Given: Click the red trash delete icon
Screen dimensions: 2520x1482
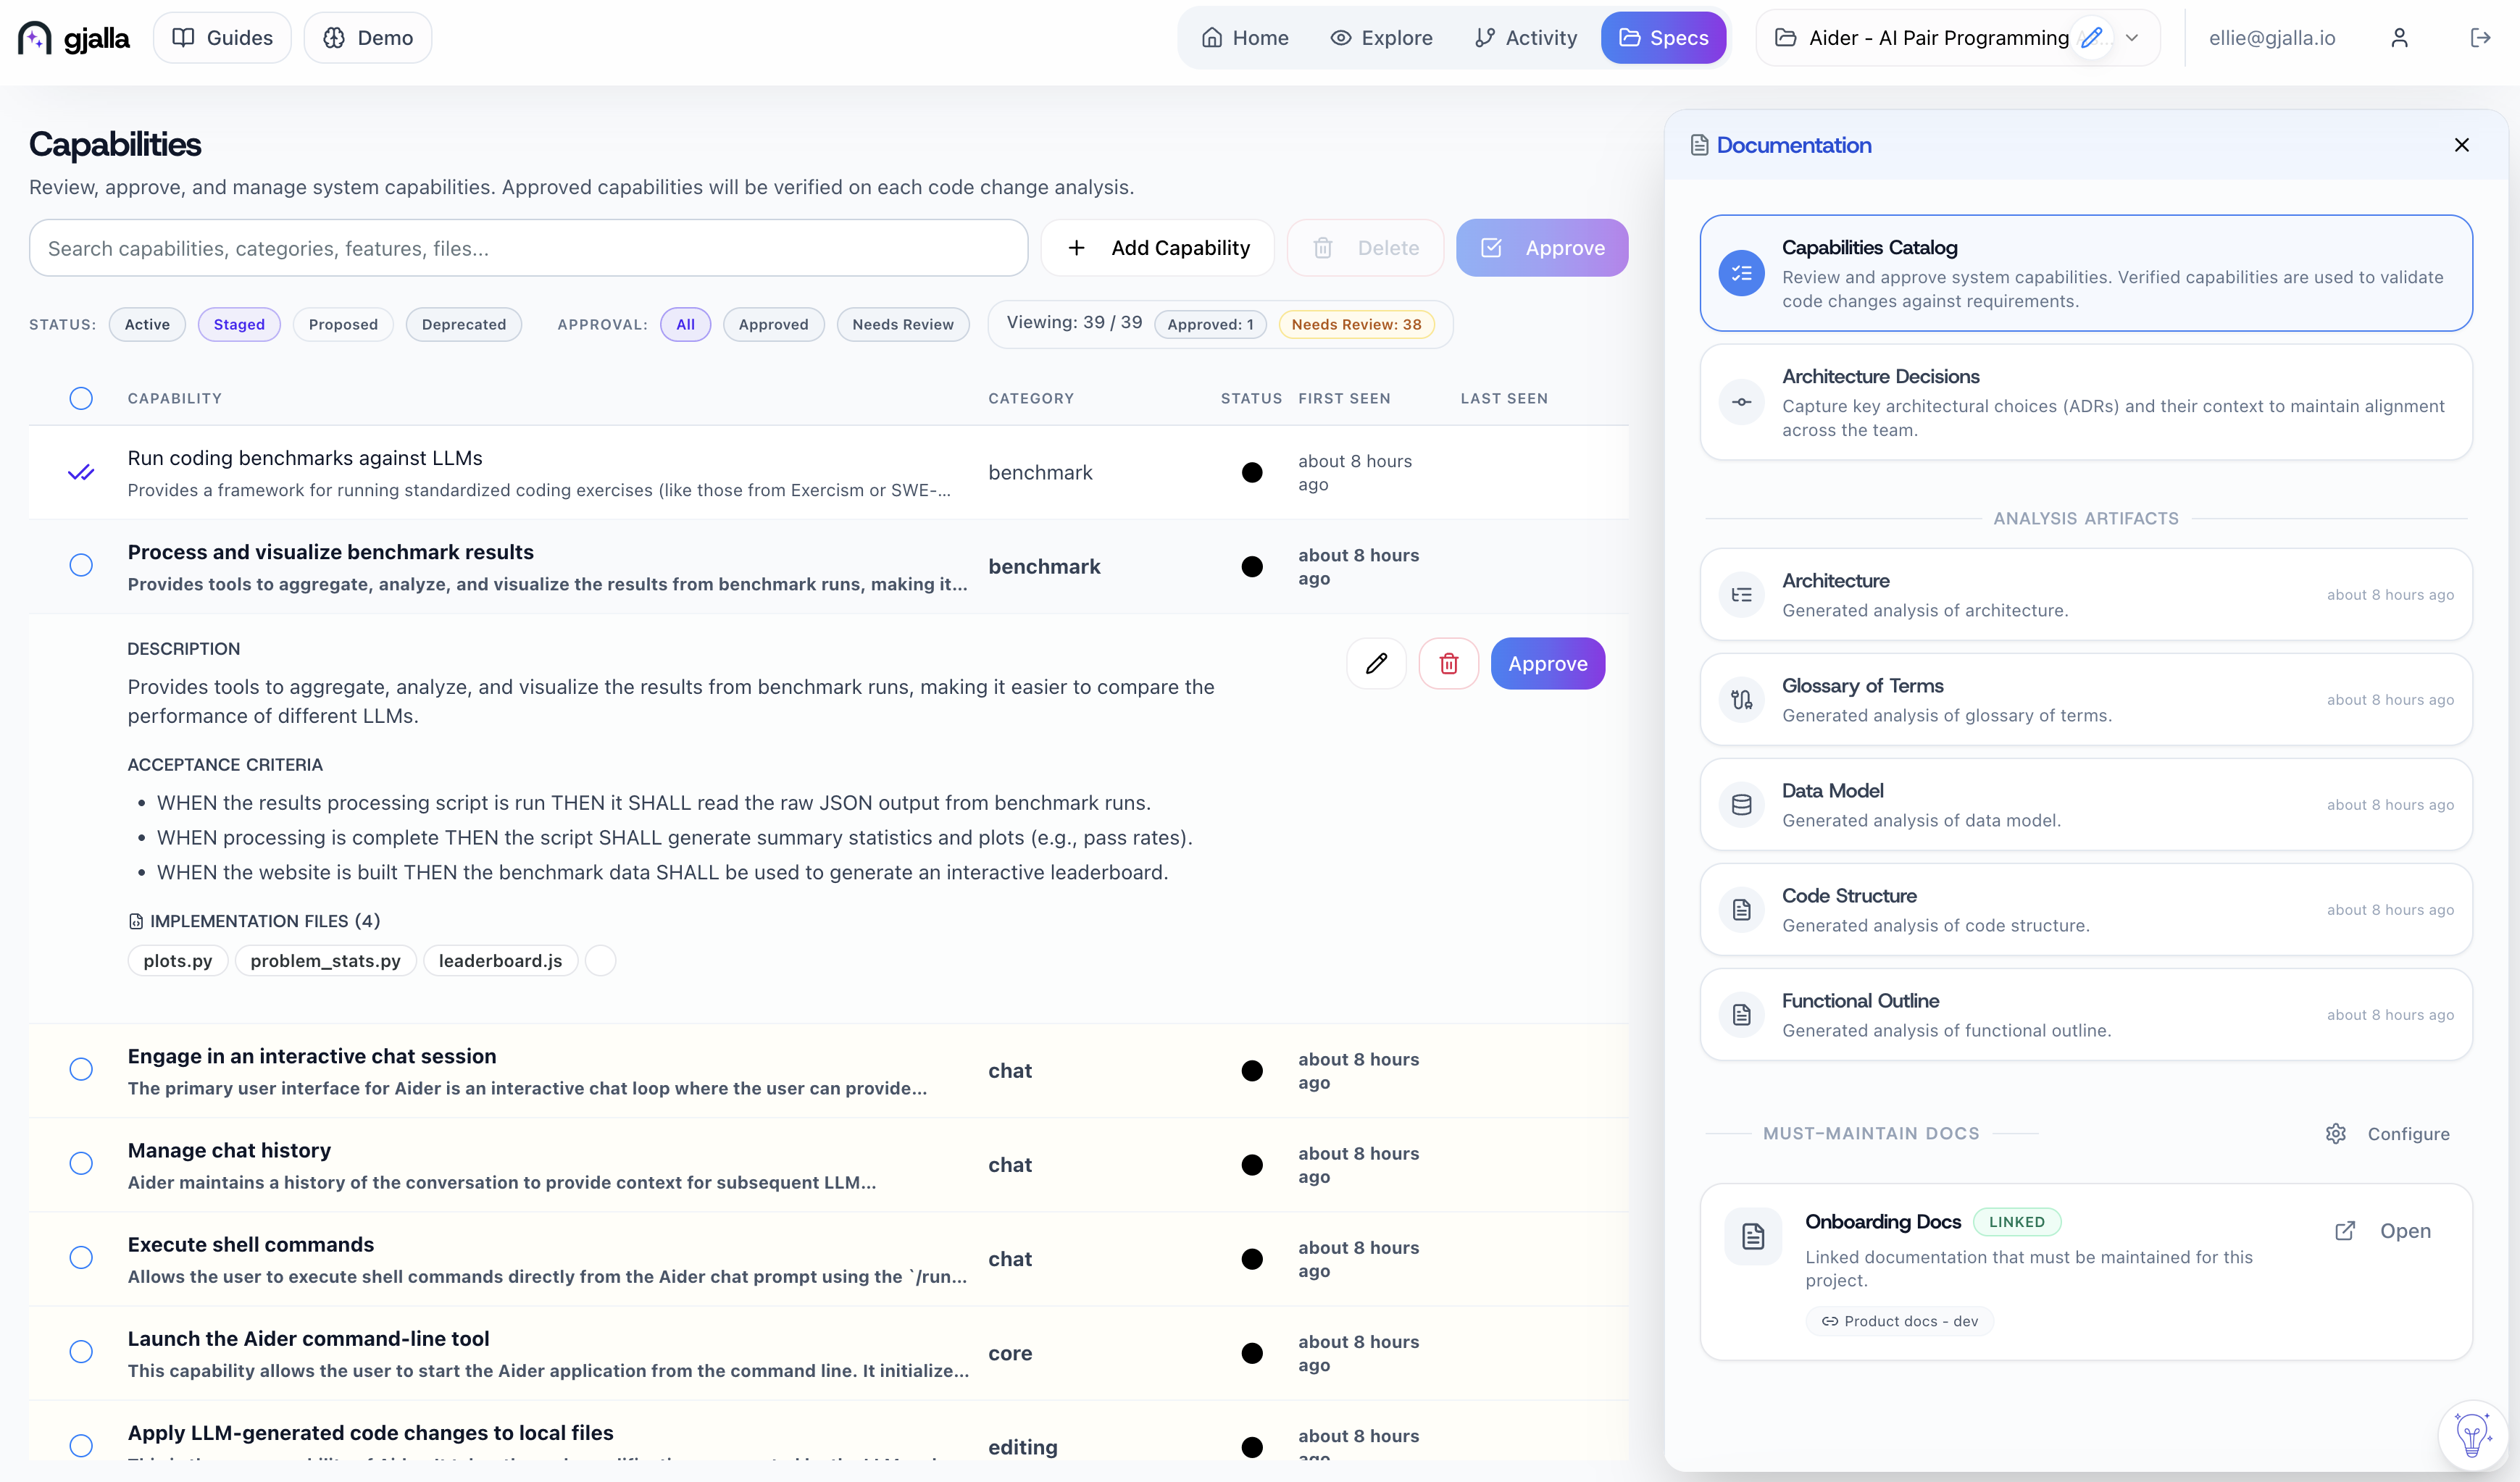Looking at the screenshot, I should point(1448,663).
